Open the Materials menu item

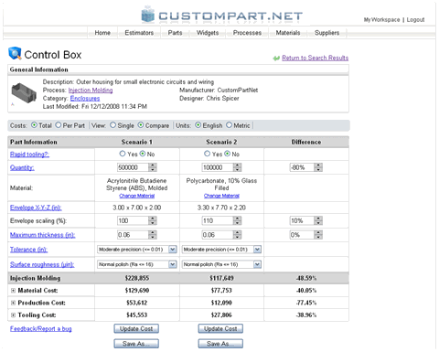(288, 33)
